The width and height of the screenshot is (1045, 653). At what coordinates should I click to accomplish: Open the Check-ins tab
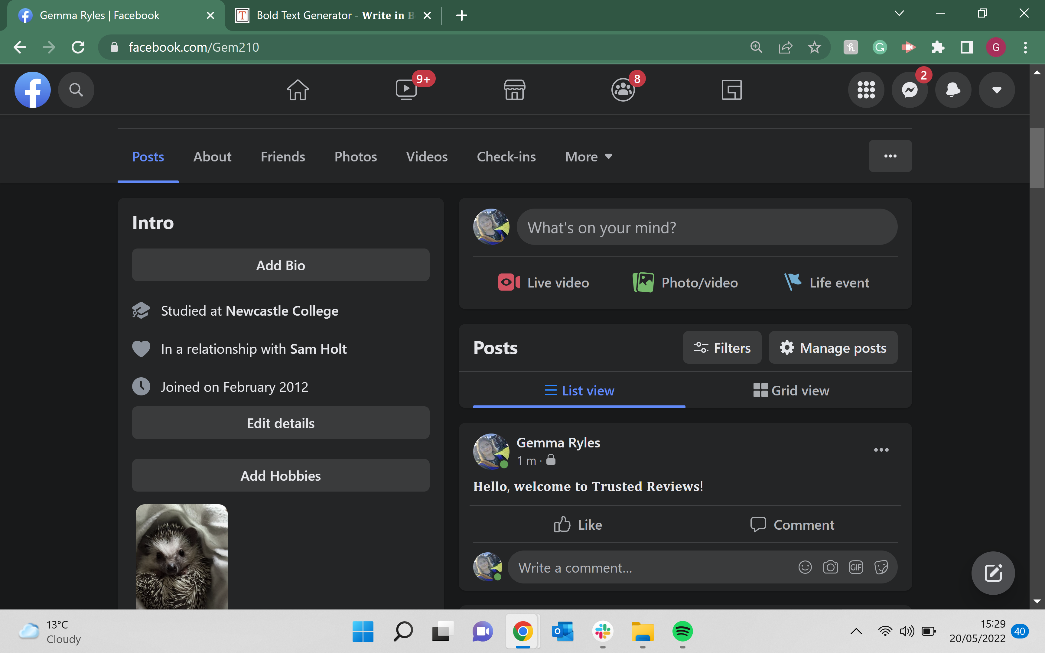(506, 156)
